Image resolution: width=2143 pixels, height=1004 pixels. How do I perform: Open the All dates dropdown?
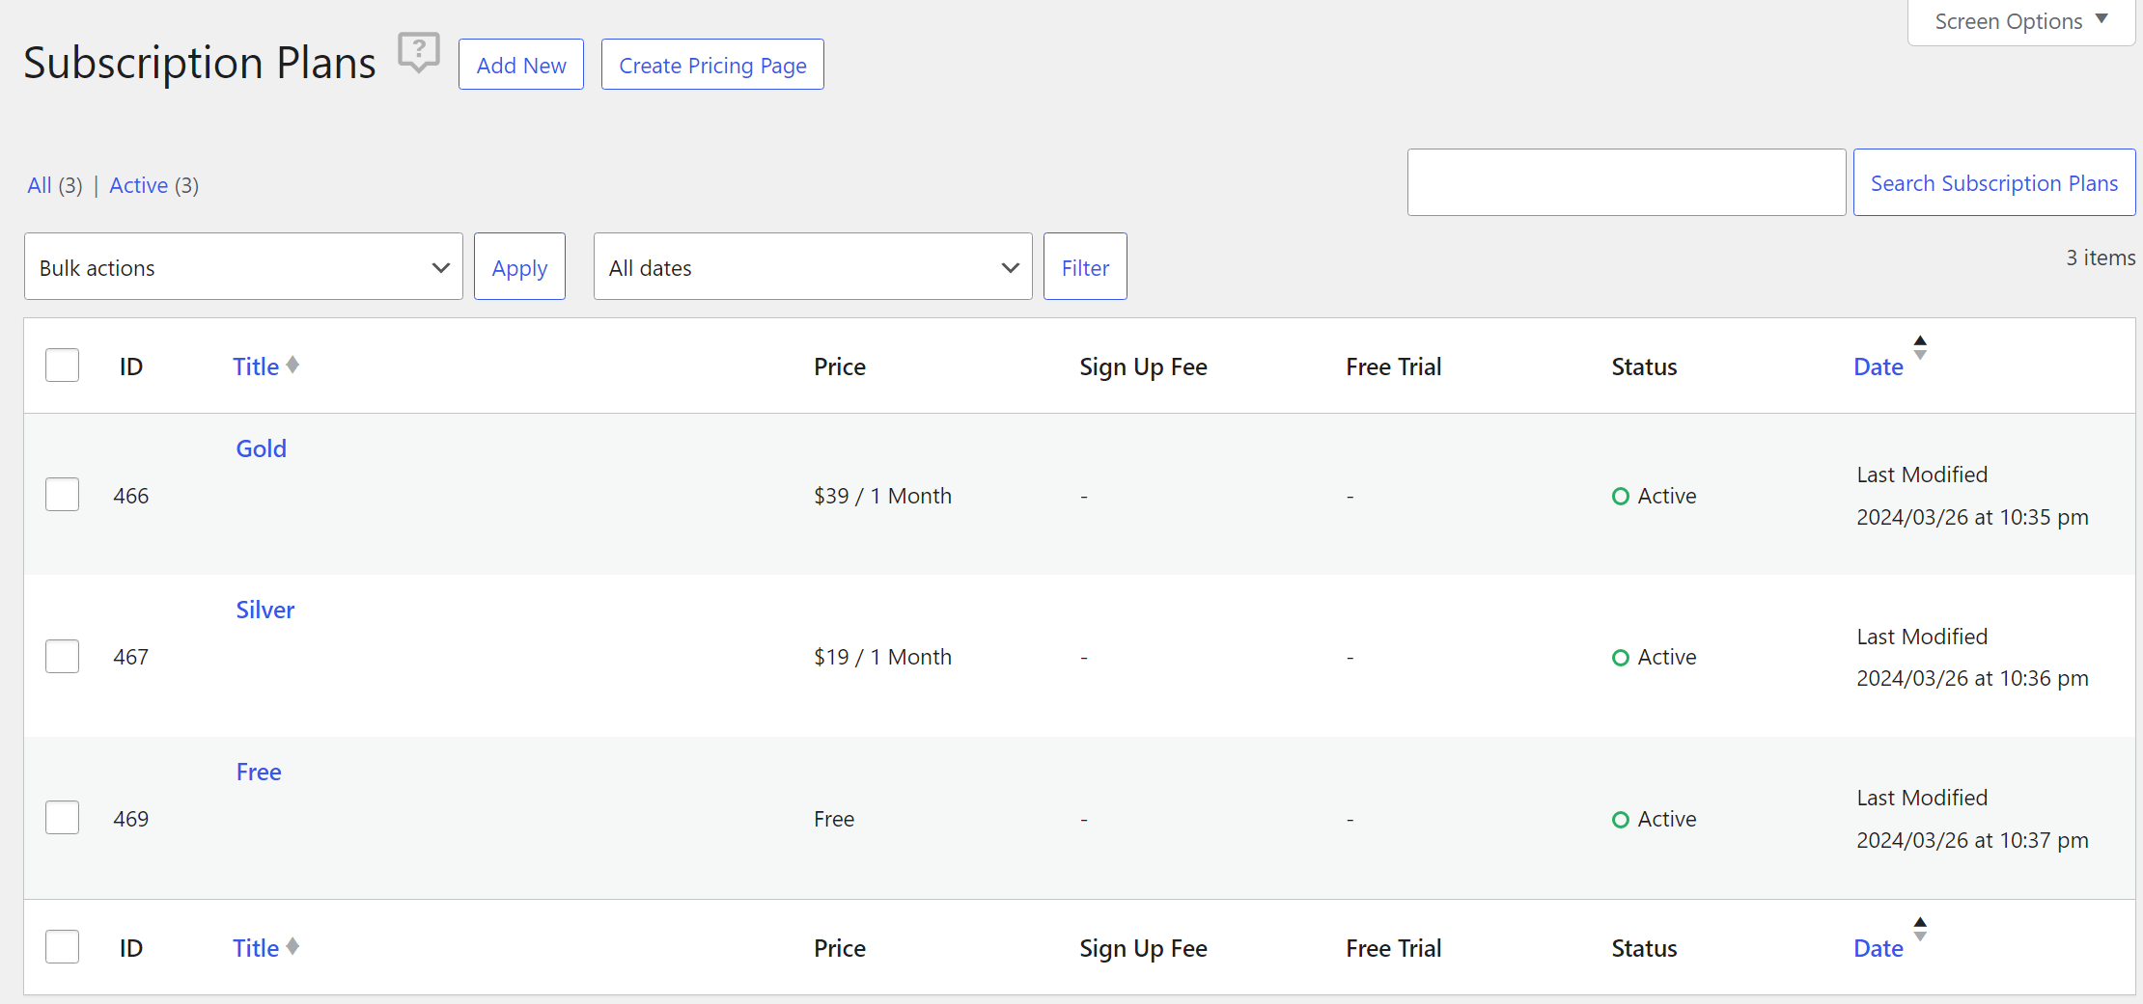(813, 267)
